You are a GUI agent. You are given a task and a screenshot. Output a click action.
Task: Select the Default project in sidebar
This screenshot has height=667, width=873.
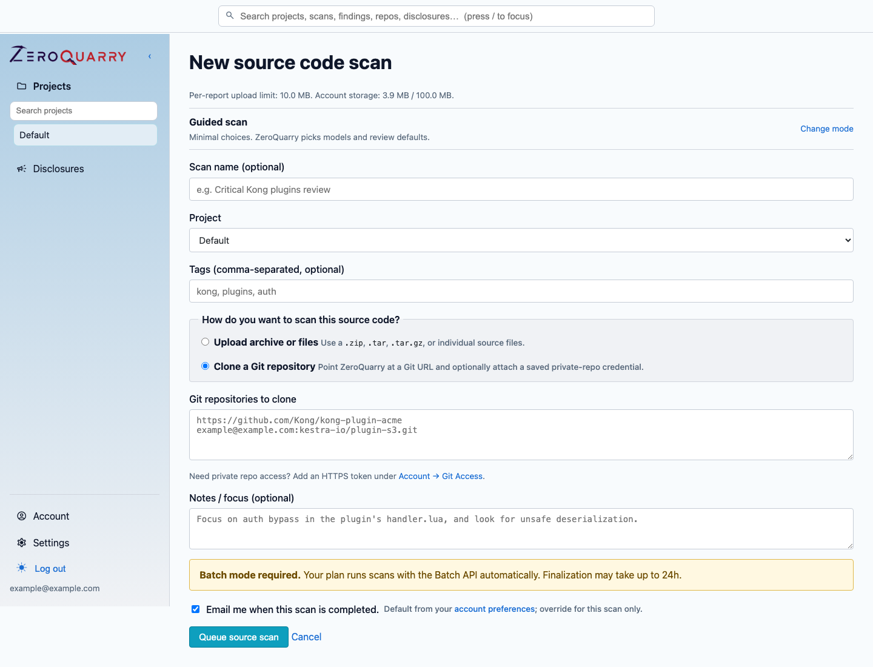pos(85,135)
